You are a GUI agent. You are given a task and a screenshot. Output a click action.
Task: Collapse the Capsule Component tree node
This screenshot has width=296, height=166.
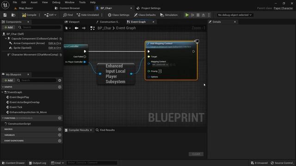click(x=6, y=38)
